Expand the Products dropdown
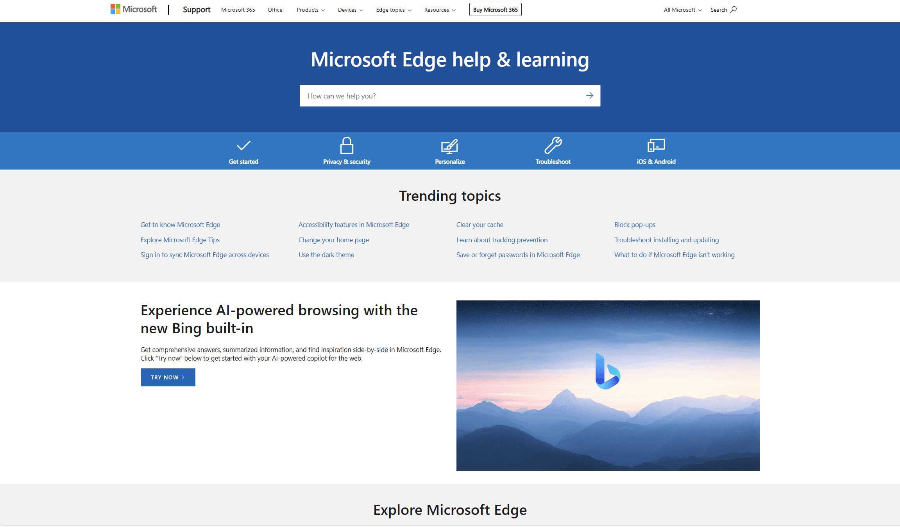900x527 pixels. (311, 10)
